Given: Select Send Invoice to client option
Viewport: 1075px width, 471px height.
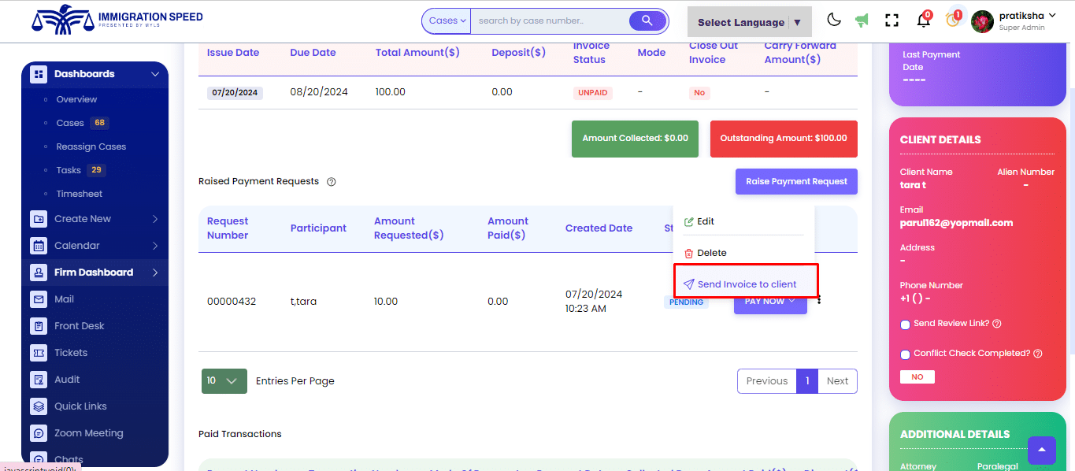Looking at the screenshot, I should point(746,284).
